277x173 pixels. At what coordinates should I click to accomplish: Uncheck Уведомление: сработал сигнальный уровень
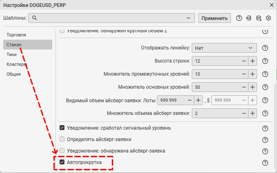tap(62, 128)
